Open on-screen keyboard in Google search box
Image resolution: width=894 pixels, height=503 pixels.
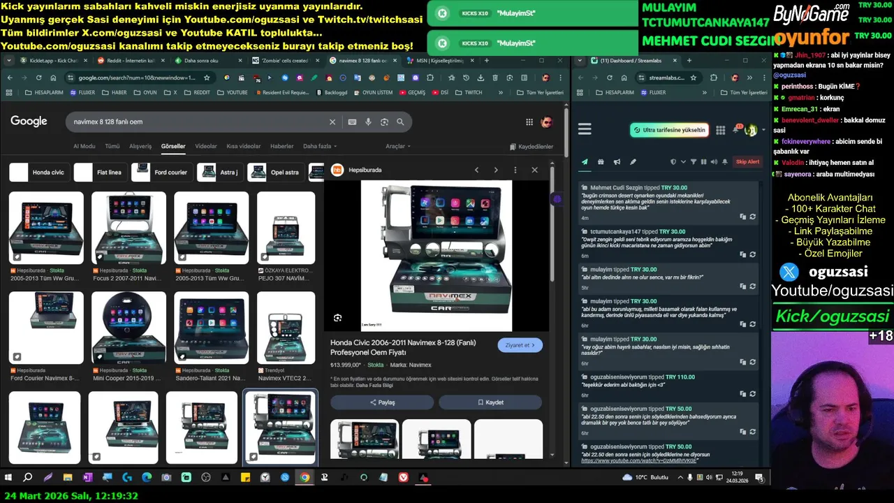(352, 122)
